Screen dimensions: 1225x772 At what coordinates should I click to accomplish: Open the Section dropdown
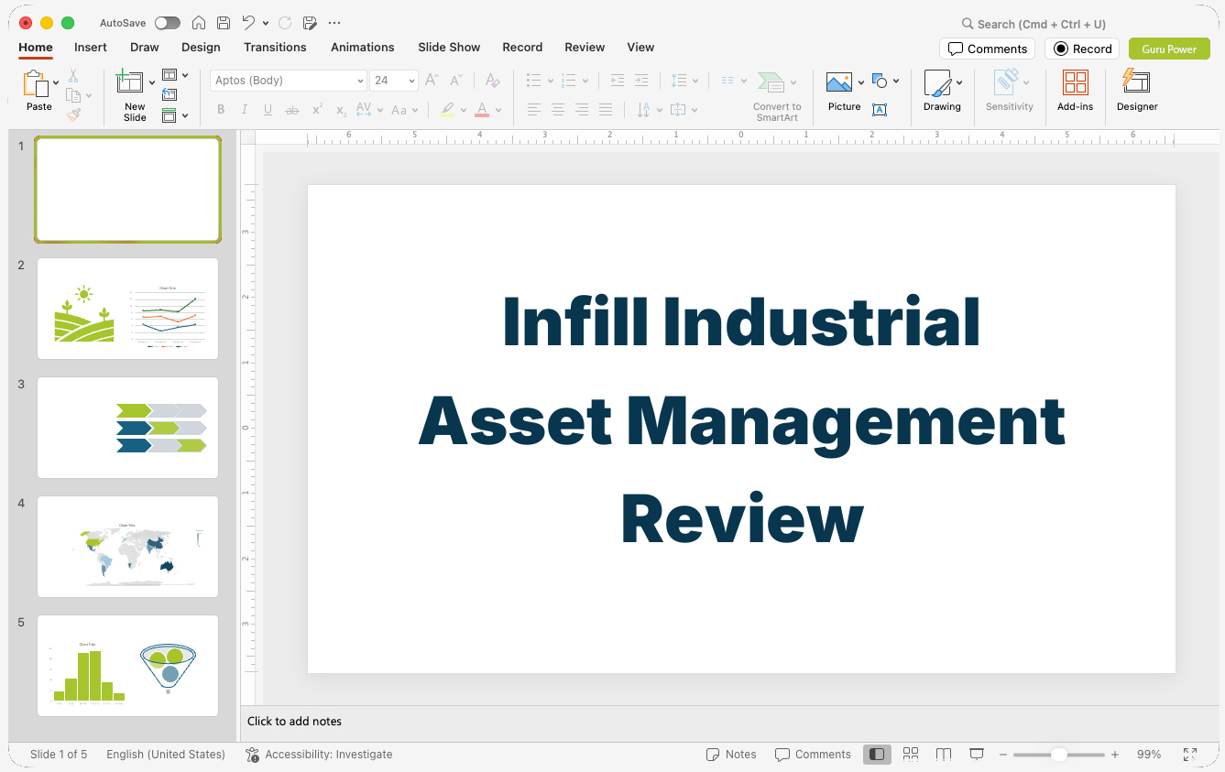pyautogui.click(x=175, y=115)
